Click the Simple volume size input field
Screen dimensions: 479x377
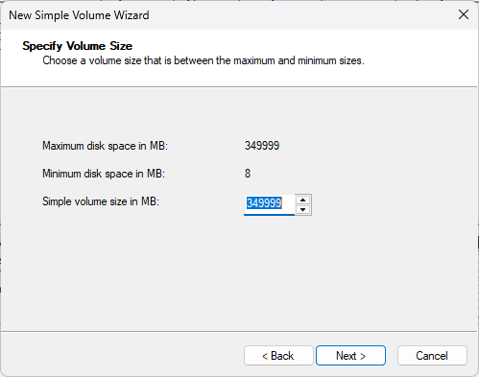coord(269,204)
